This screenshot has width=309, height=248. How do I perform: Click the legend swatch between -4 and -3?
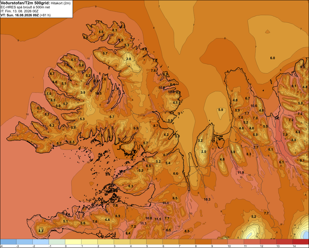8,242
